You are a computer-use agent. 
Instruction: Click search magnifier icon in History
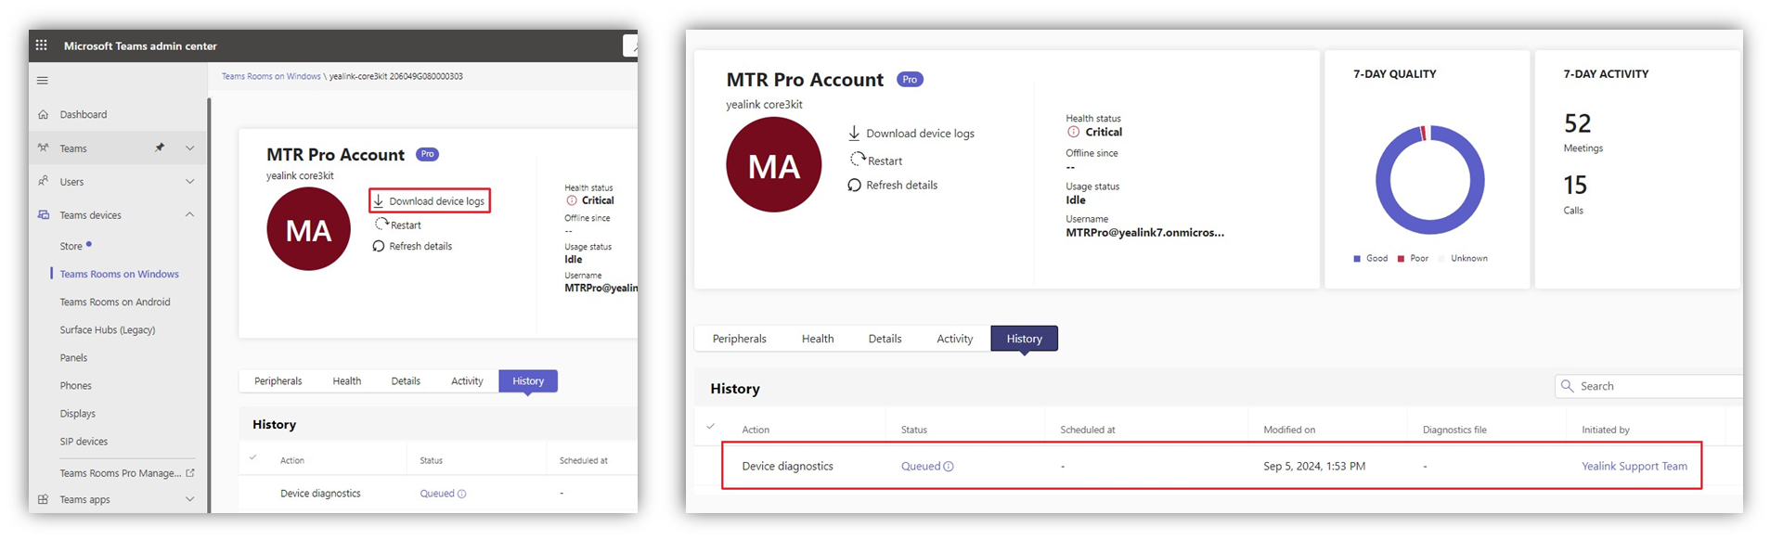1568,386
